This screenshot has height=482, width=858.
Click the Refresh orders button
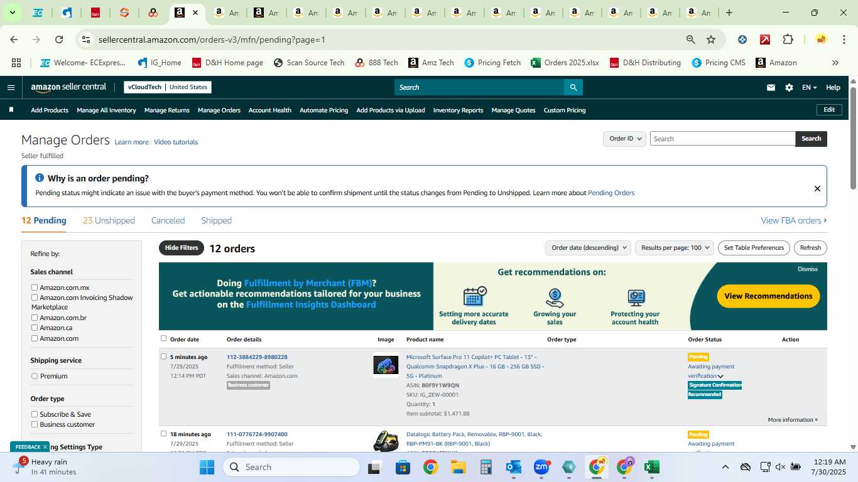(810, 248)
